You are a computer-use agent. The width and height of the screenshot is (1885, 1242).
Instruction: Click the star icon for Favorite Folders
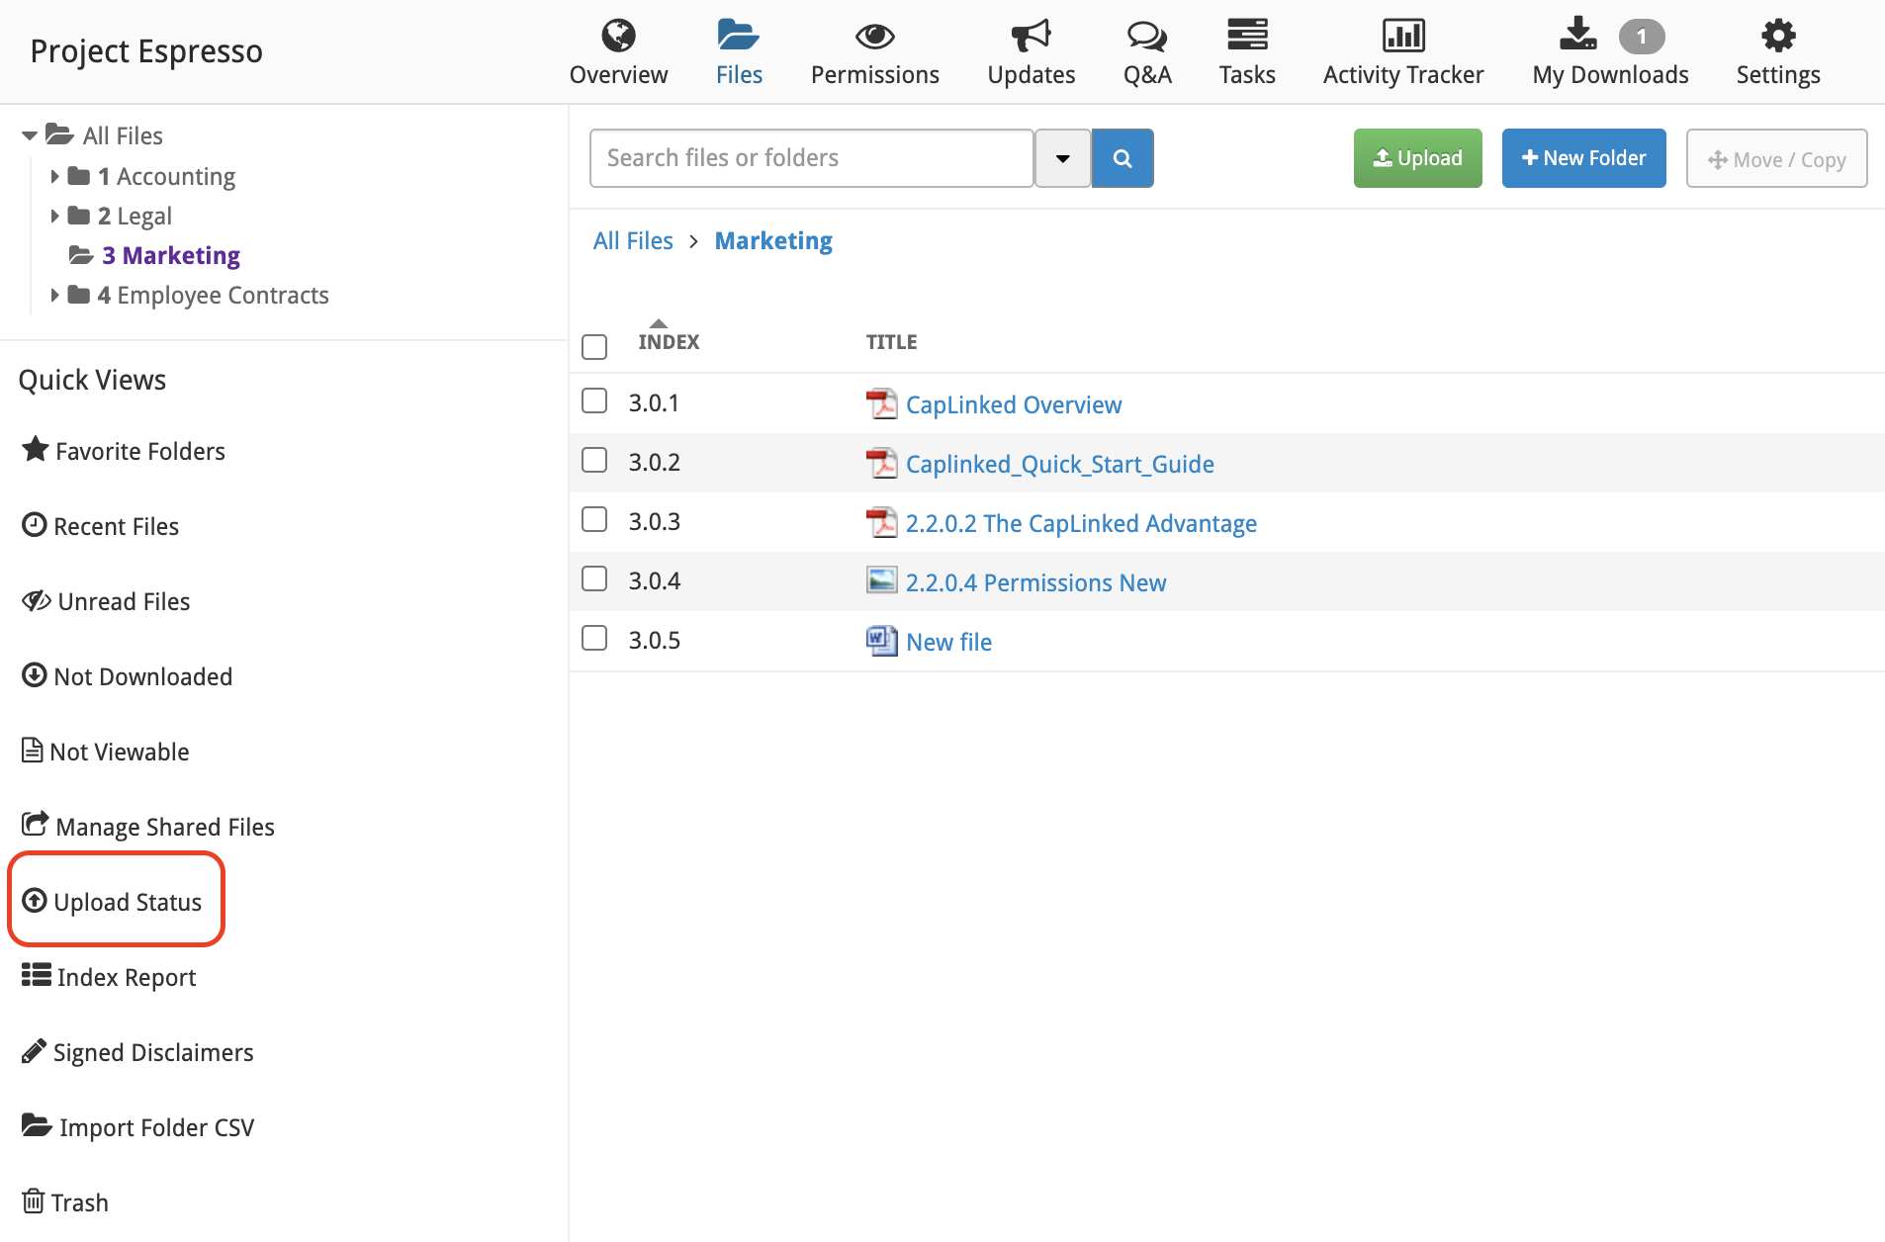[x=36, y=449]
